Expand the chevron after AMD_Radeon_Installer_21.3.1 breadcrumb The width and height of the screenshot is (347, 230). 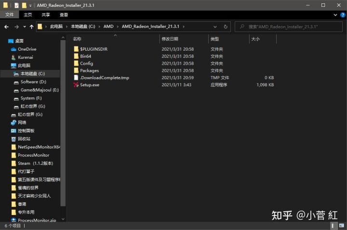click(x=184, y=27)
